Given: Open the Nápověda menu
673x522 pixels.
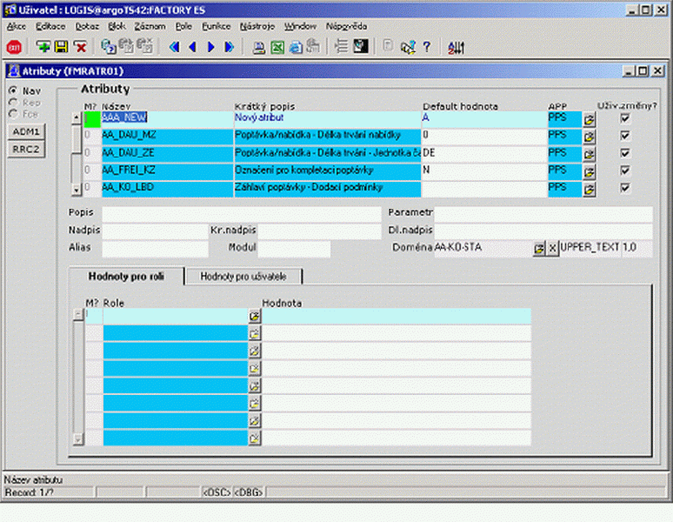Looking at the screenshot, I should 346,27.
